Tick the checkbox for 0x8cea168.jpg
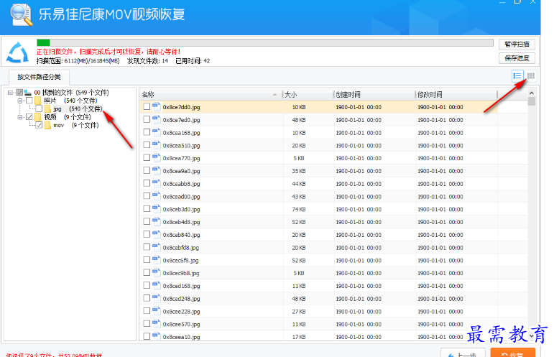Viewport: 554px width, 357px height. pyautogui.click(x=147, y=132)
